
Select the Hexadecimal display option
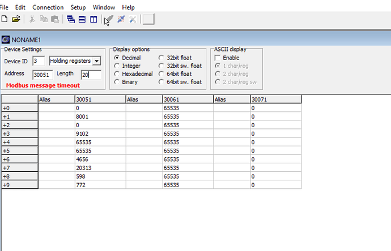tap(117, 74)
